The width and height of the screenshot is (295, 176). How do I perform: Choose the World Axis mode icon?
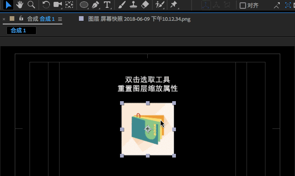point(217,5)
